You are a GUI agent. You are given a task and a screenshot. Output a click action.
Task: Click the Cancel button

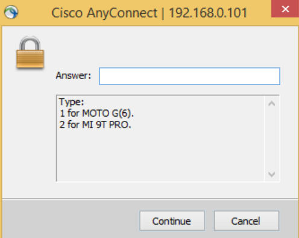[247, 220]
